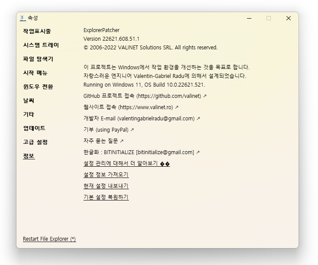Open the 기부 (using PayPal) link
318x265 pixels.
pyautogui.click(x=109, y=129)
